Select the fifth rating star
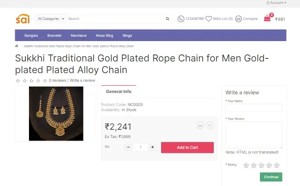 point(277,165)
